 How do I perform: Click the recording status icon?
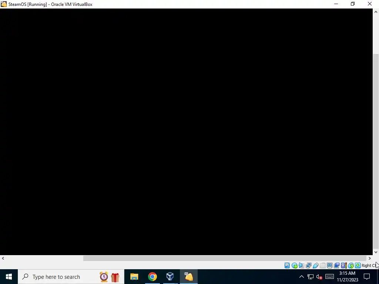tap(337, 266)
